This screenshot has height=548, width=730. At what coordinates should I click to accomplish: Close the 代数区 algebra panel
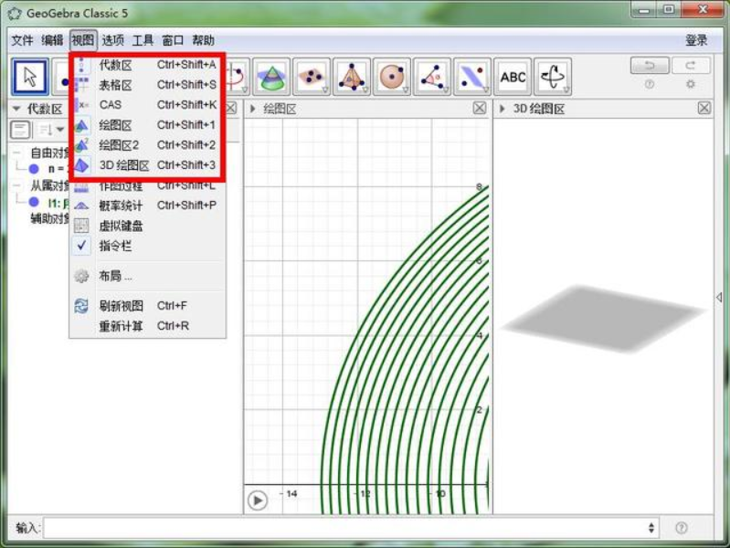click(231, 109)
